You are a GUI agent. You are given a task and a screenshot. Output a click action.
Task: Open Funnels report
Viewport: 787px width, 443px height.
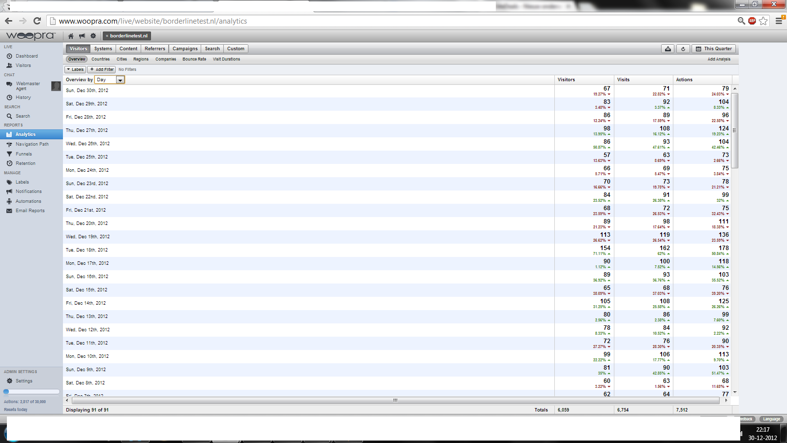(24, 154)
